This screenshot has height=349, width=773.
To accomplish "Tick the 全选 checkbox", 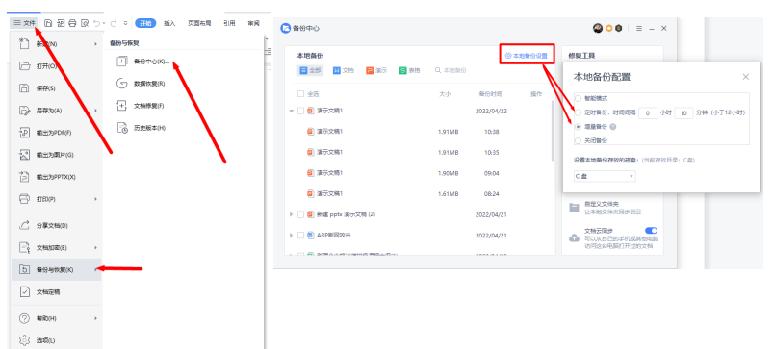I will pyautogui.click(x=300, y=94).
